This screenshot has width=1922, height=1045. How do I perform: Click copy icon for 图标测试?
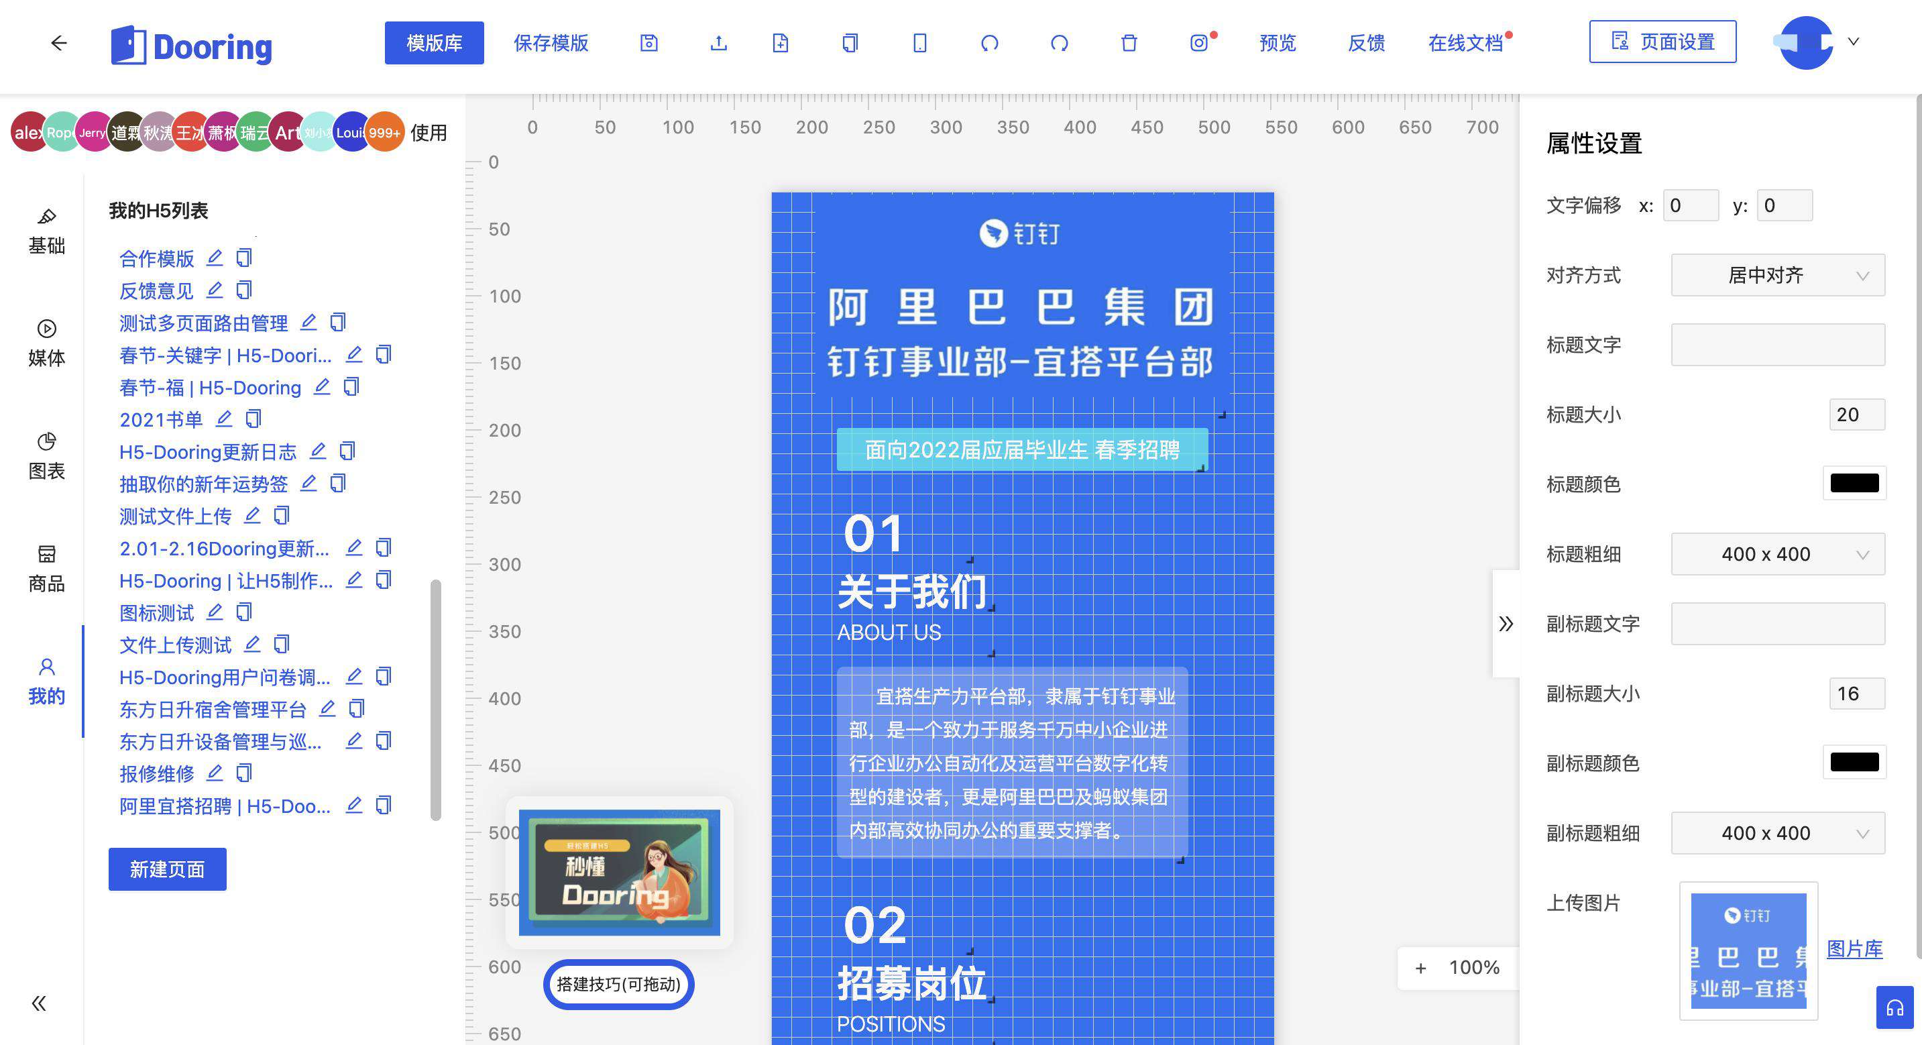click(244, 612)
